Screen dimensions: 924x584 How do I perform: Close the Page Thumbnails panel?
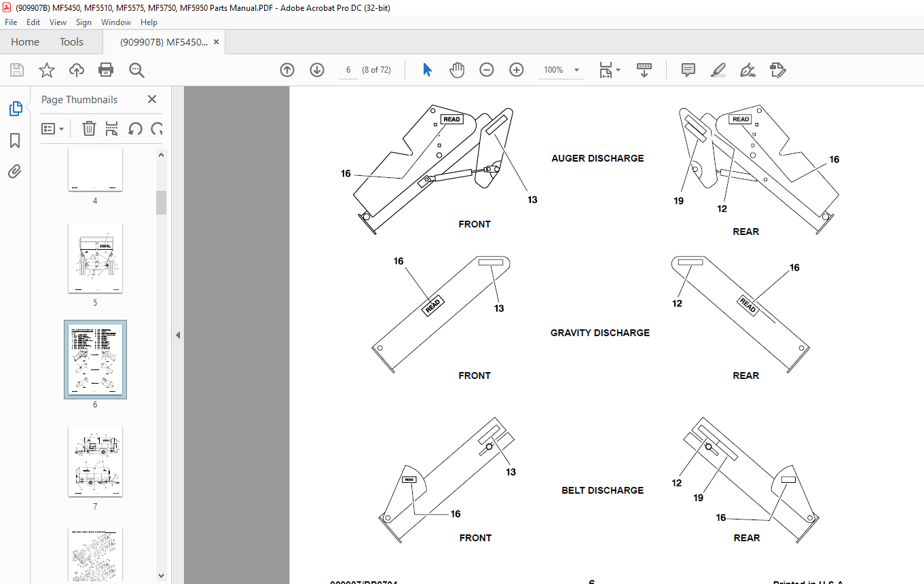tap(152, 100)
